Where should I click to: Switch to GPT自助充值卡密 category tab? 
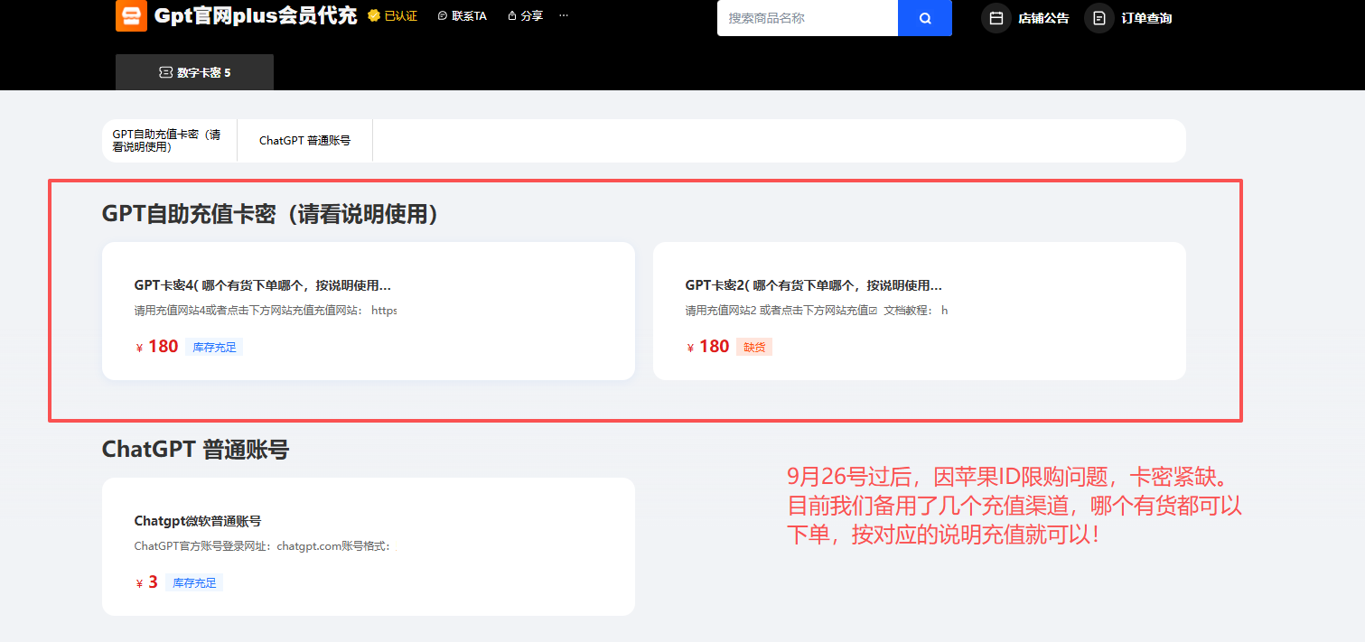[169, 141]
